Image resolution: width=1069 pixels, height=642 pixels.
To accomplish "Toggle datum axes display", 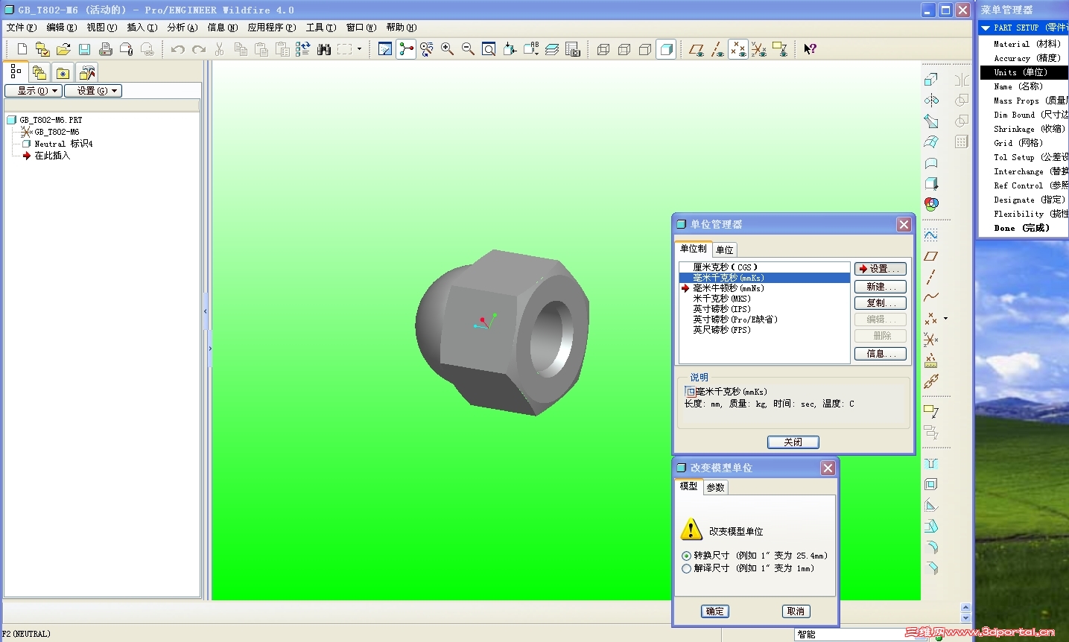I will (717, 49).
